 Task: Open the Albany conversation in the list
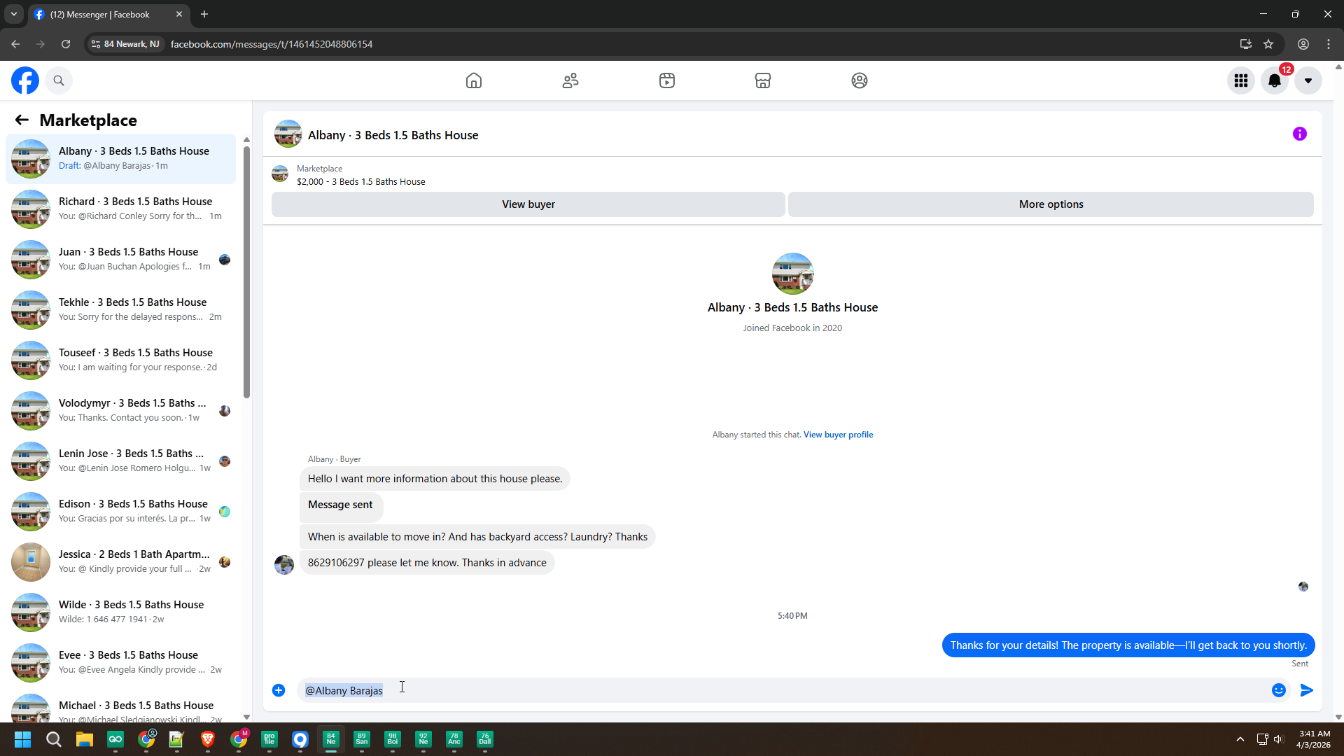[121, 159]
